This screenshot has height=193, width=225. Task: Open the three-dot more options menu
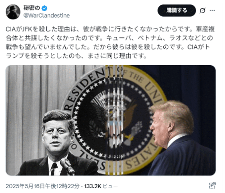pos(212,10)
